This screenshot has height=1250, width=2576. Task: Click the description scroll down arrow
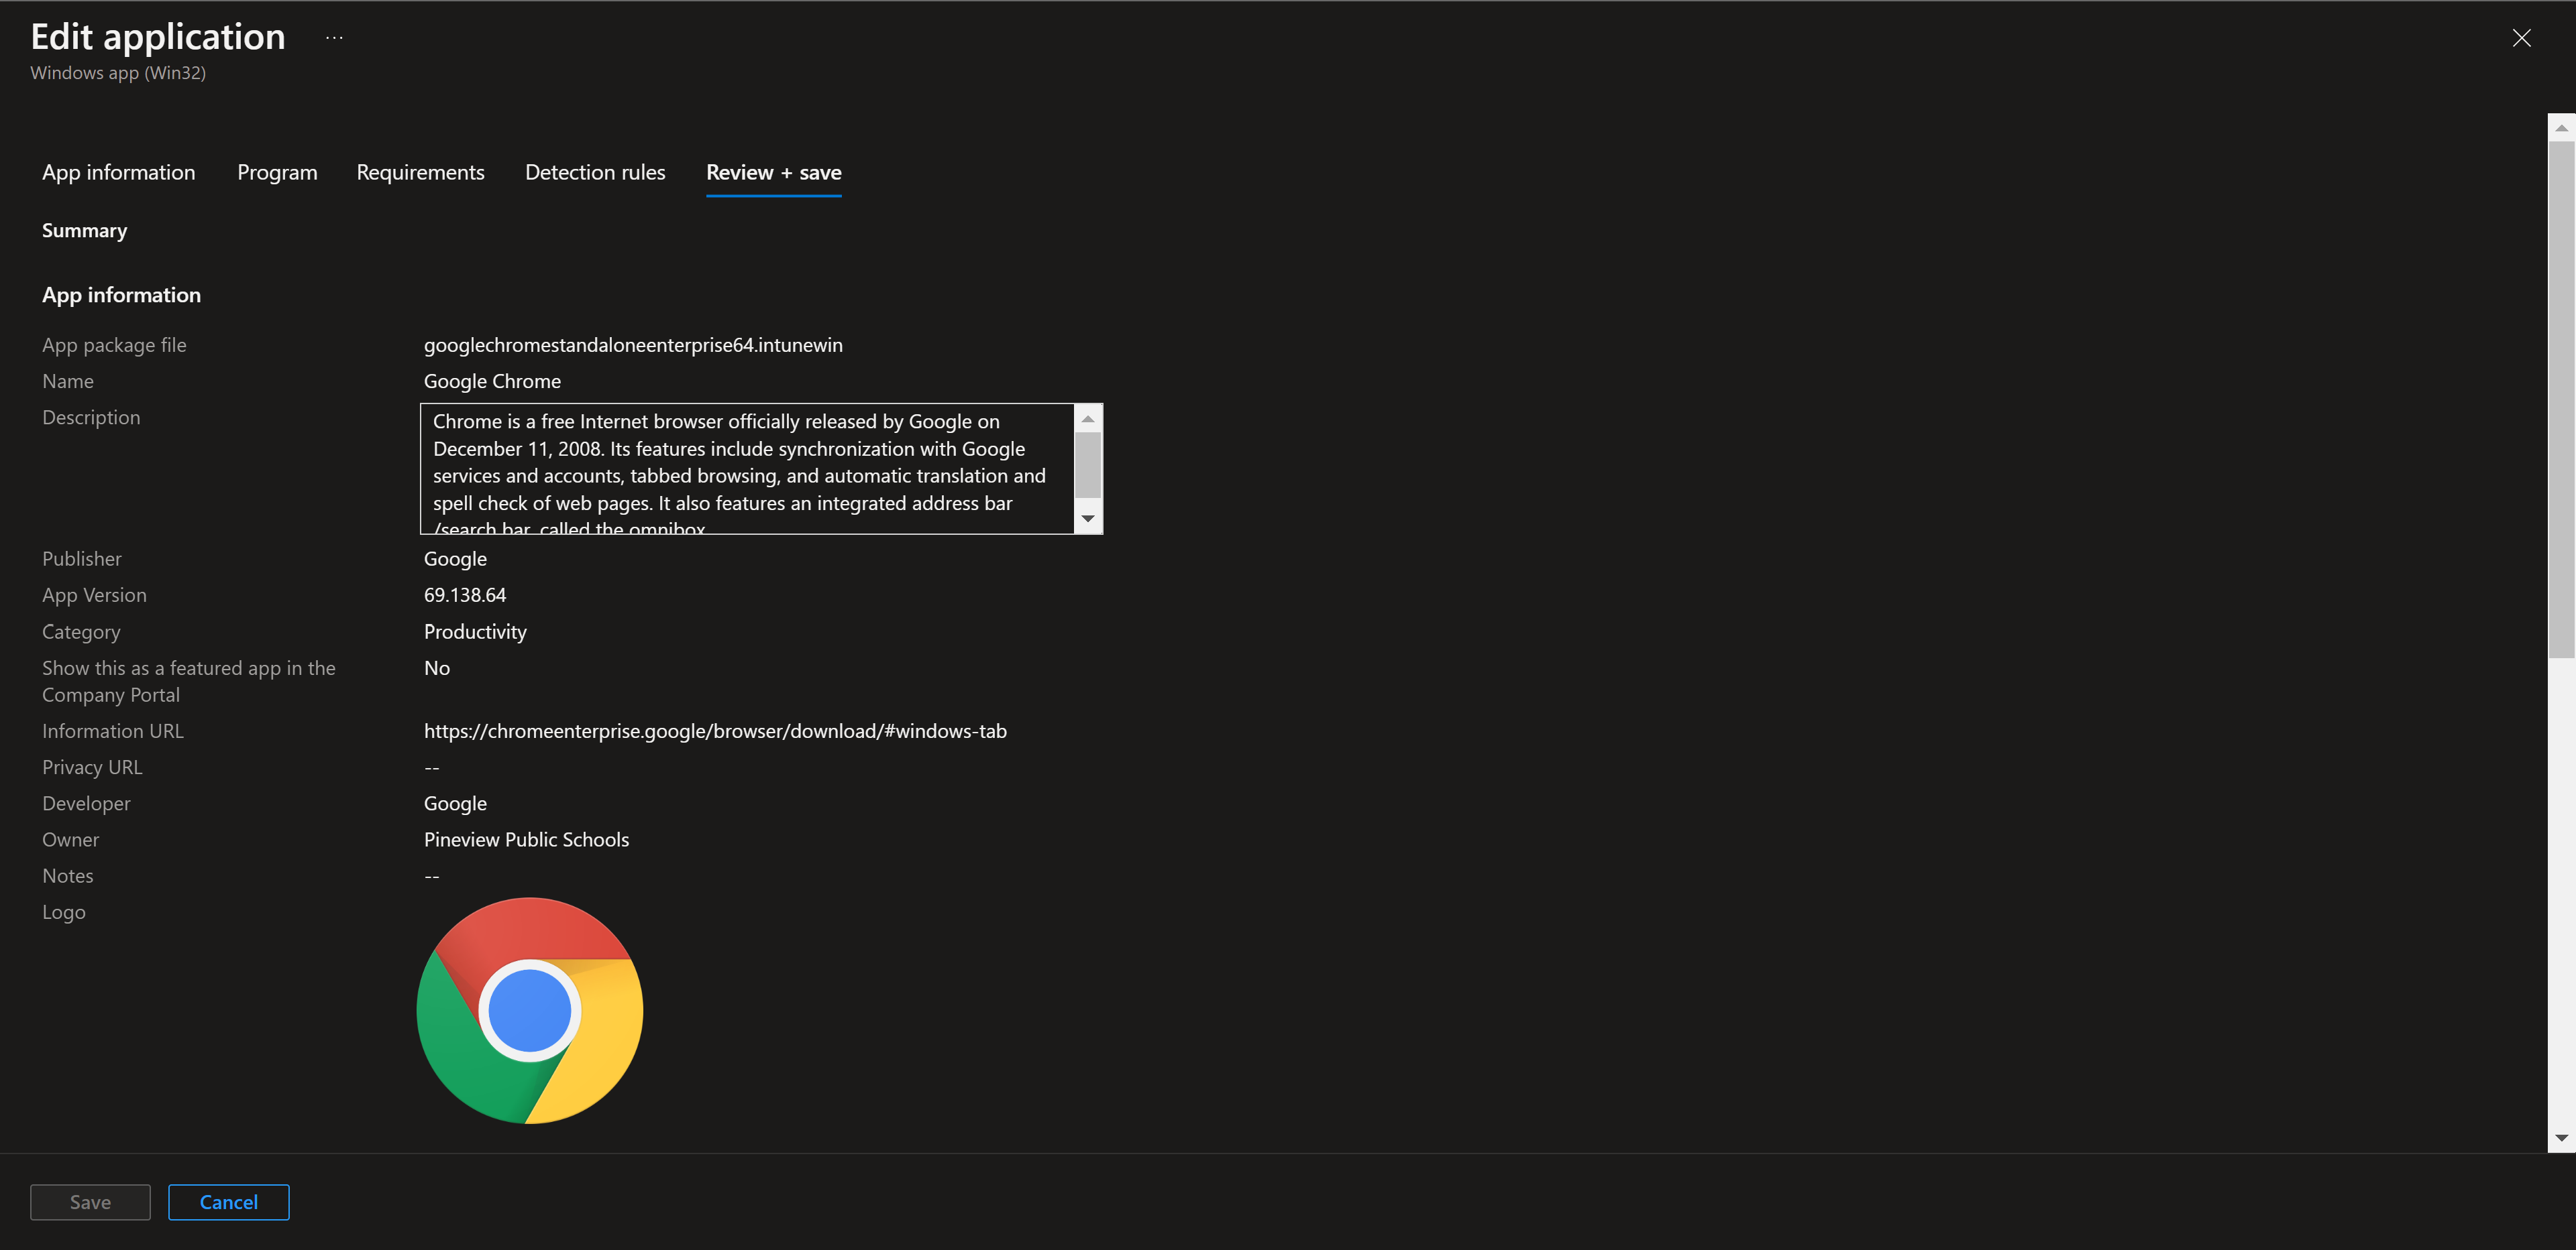pos(1088,519)
